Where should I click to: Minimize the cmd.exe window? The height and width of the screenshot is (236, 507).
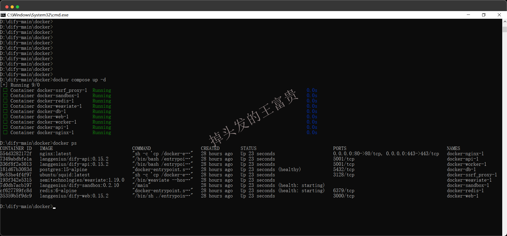click(x=468, y=15)
